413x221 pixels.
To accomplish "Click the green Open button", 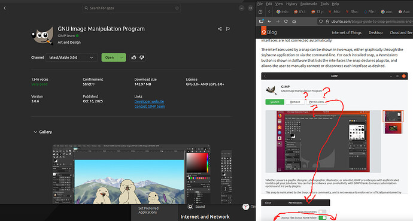I will pyautogui.click(x=110, y=57).
